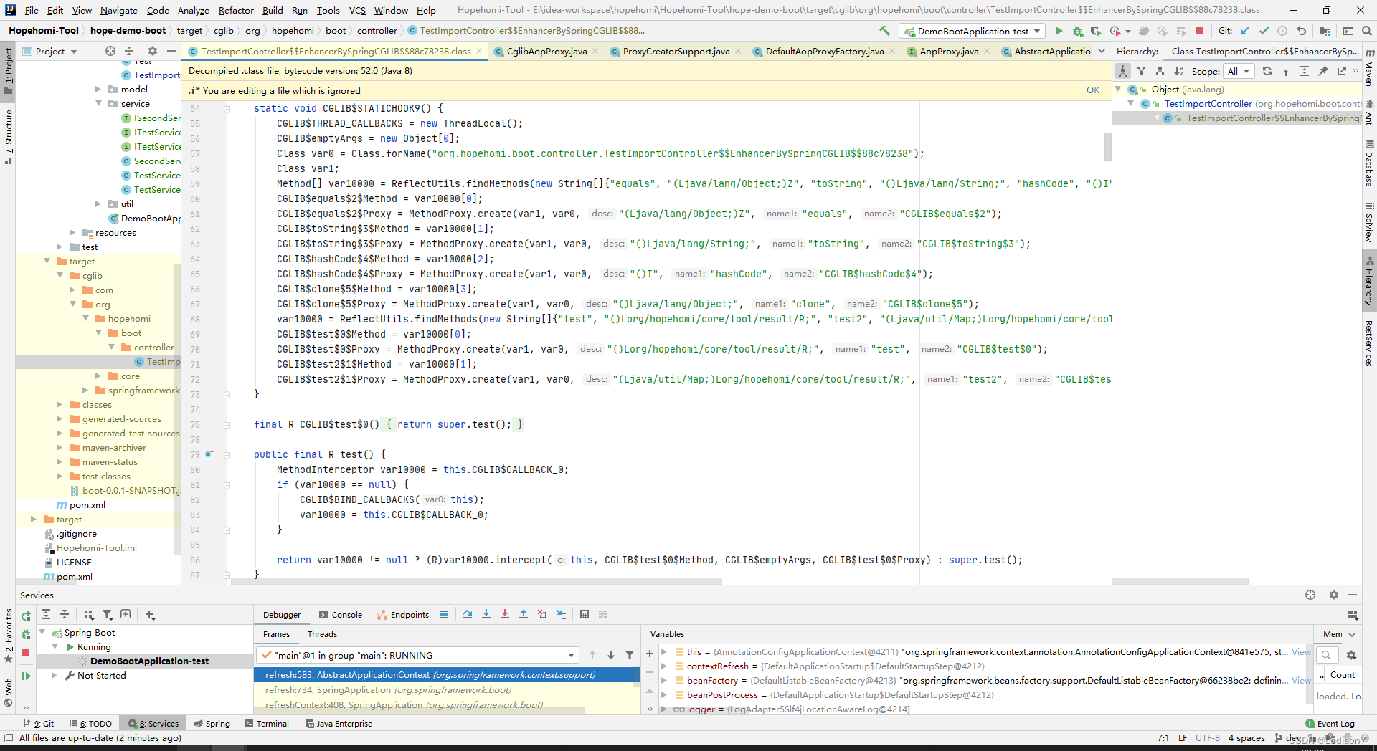Open the VCS menu

357,10
